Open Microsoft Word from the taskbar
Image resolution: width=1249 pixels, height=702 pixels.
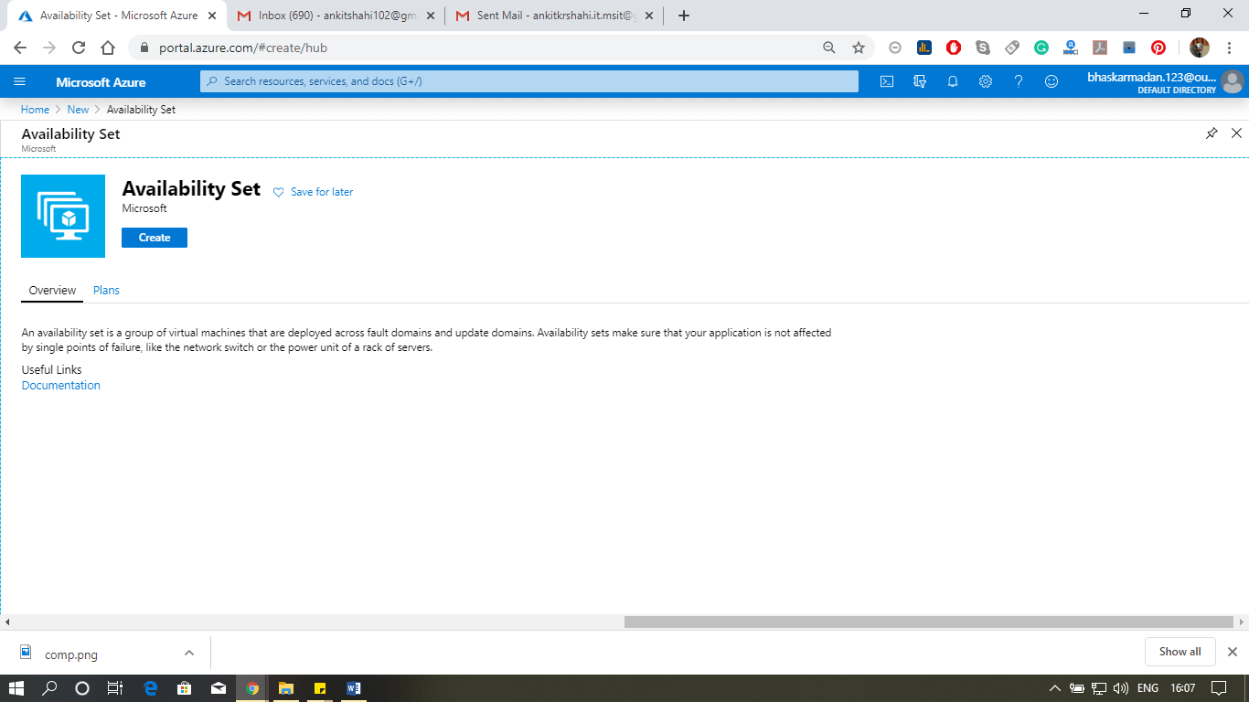tap(355, 688)
